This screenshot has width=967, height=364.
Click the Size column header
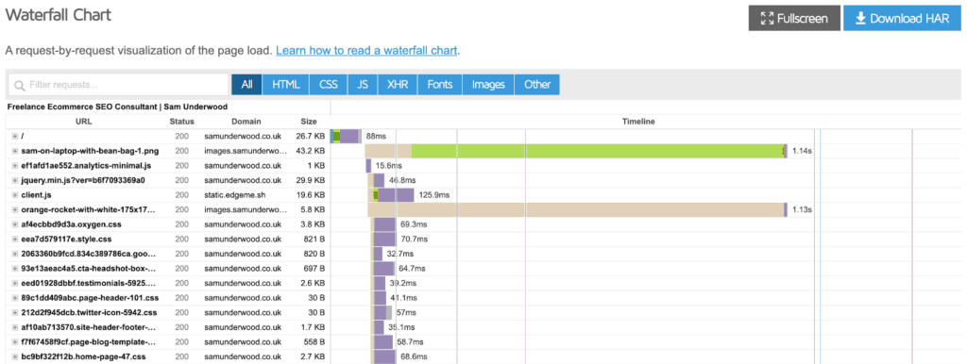click(x=309, y=122)
